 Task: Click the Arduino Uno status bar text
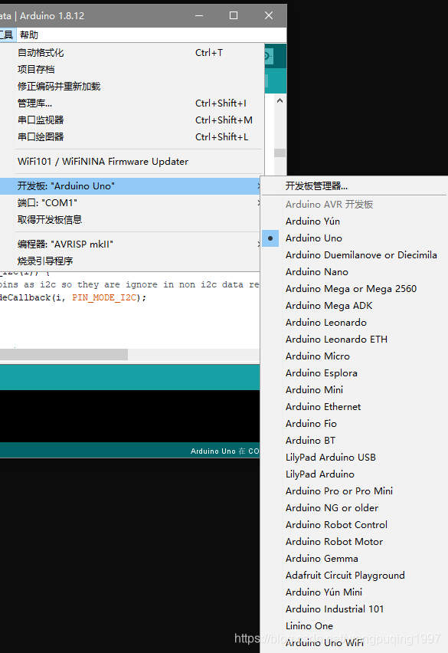(x=224, y=451)
